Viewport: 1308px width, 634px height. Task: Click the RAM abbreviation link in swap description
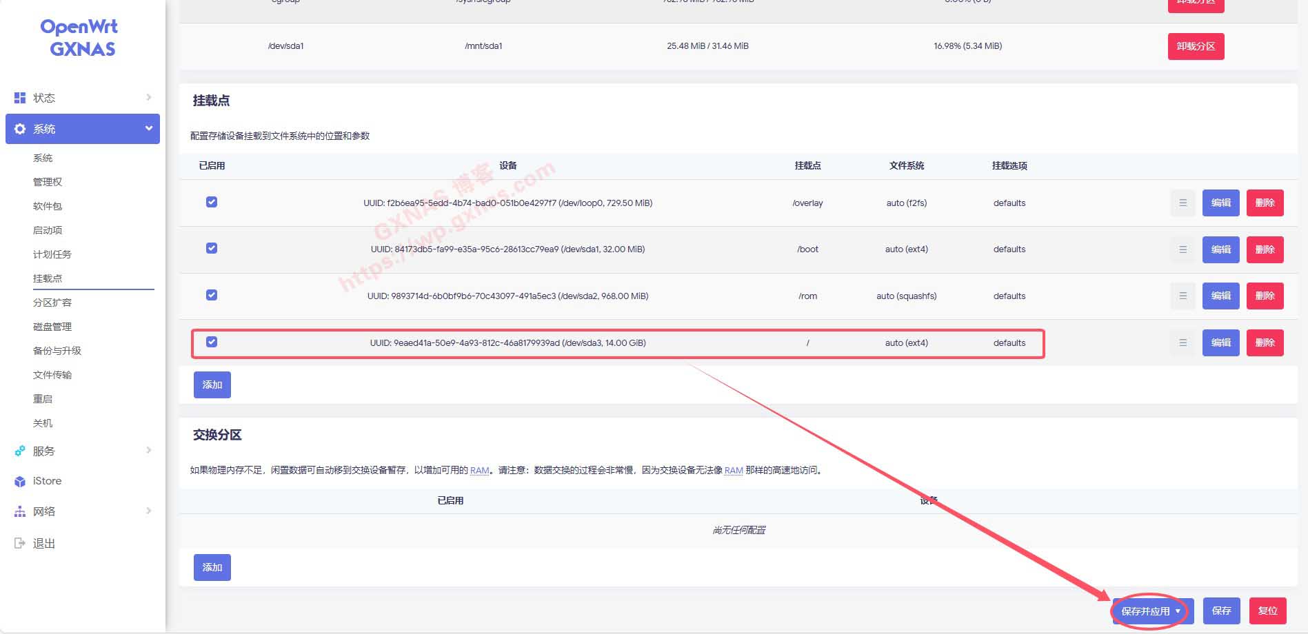(479, 470)
